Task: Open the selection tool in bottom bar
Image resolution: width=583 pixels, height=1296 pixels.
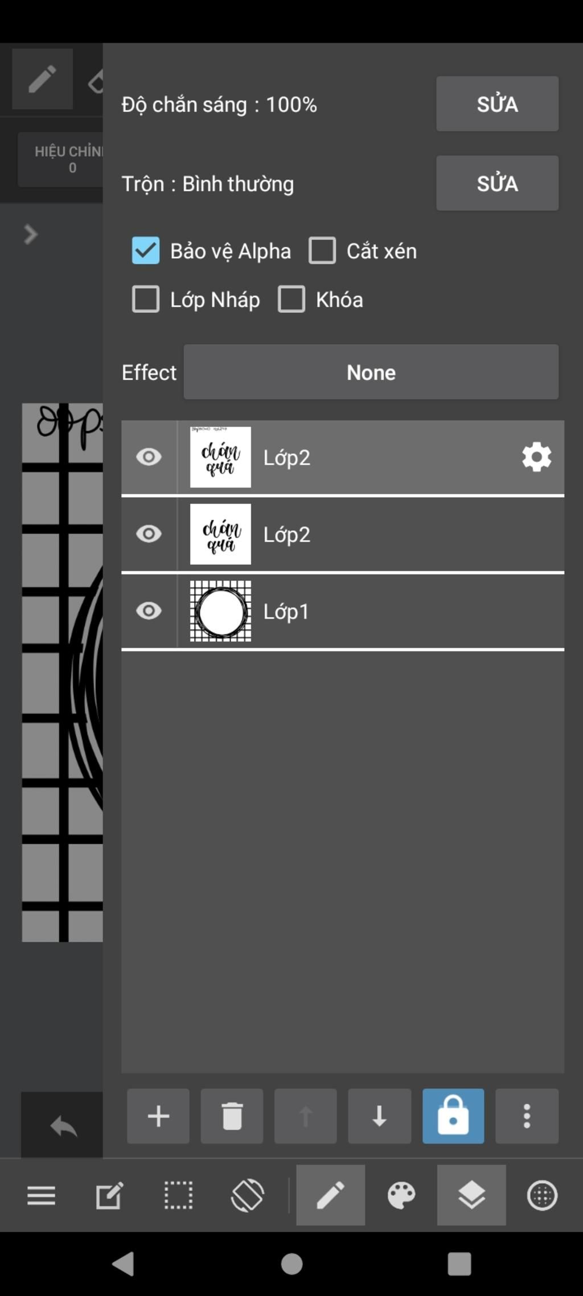Action: [178, 1195]
